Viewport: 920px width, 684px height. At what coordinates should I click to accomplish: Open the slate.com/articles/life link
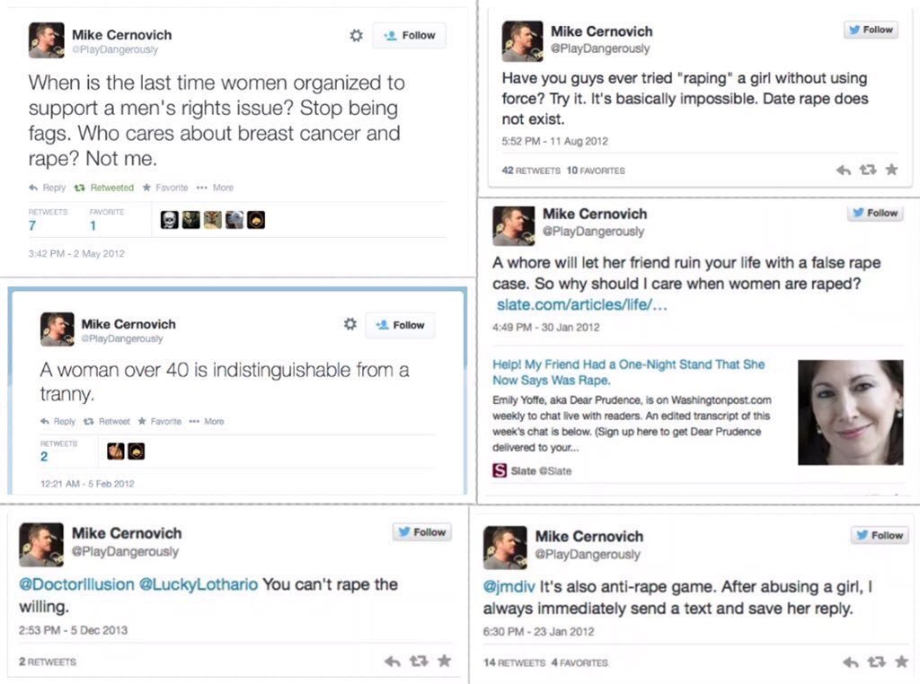[x=581, y=305]
